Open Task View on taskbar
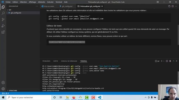This screenshot has height=100, width=179. (x=61, y=97)
